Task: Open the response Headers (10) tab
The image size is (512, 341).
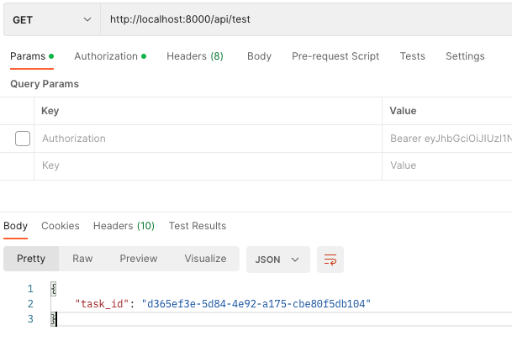Action: (124, 226)
